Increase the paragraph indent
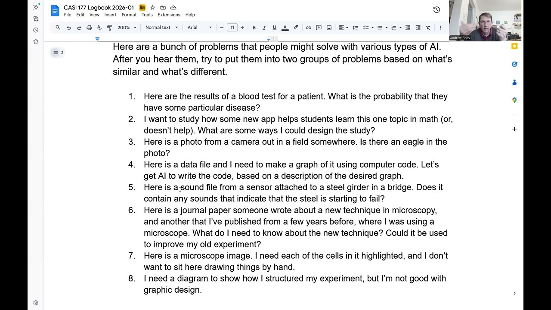This screenshot has height=310, width=551. [x=418, y=28]
